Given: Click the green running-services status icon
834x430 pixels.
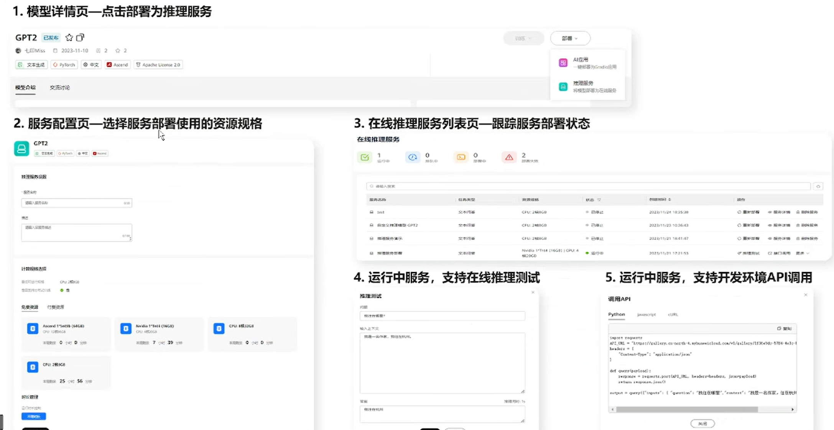Looking at the screenshot, I should [x=365, y=157].
